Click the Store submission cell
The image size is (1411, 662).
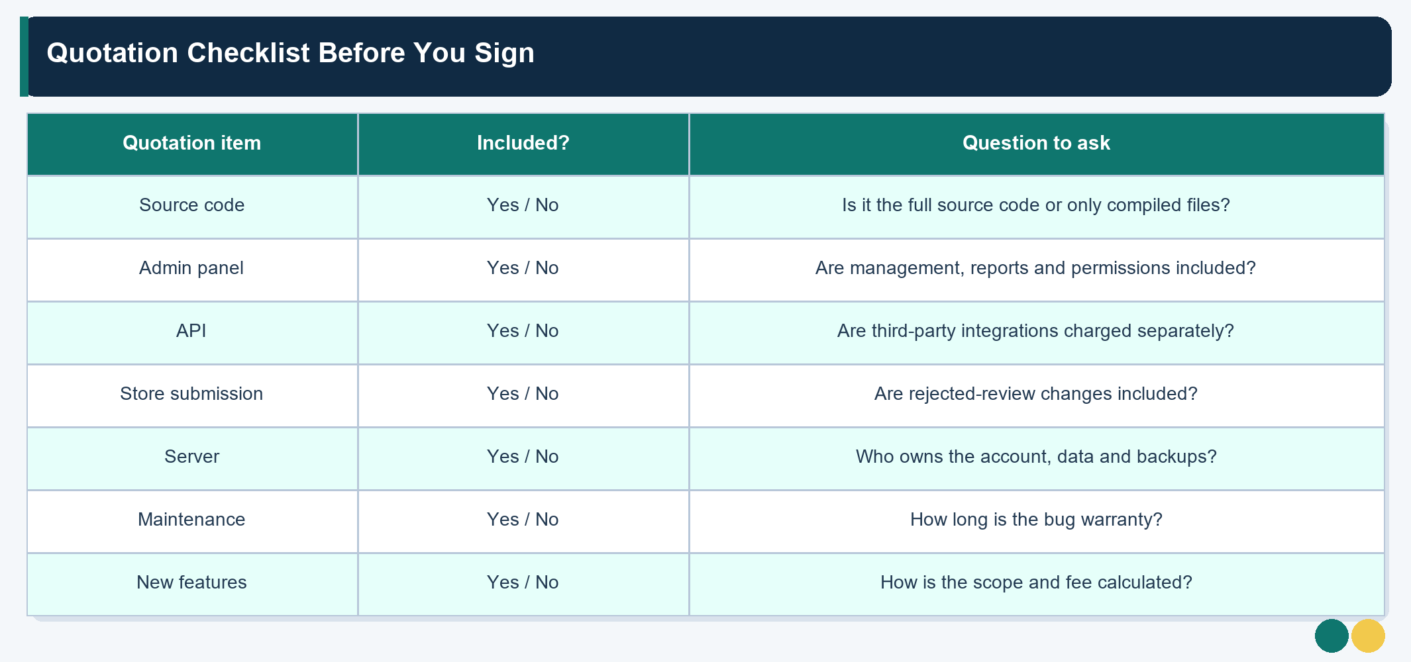coord(192,396)
